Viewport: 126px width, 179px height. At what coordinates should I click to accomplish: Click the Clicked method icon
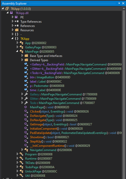(26, 112)
